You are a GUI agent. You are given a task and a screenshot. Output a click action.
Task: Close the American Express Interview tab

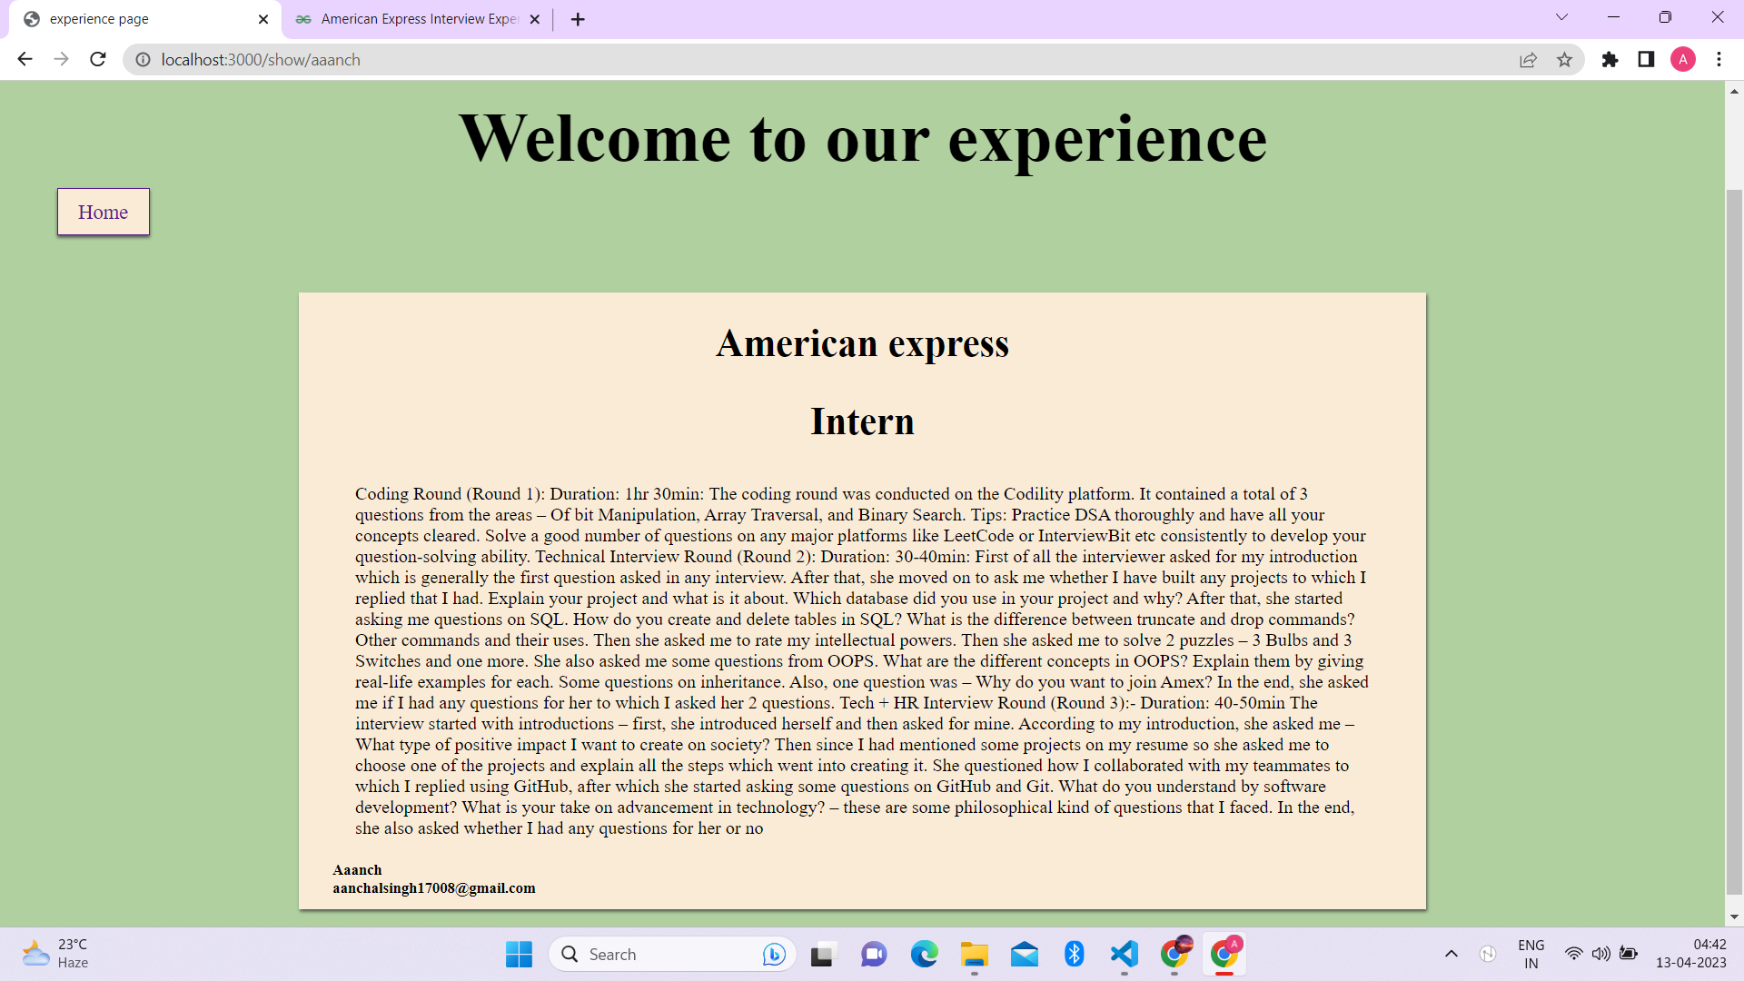(x=534, y=19)
